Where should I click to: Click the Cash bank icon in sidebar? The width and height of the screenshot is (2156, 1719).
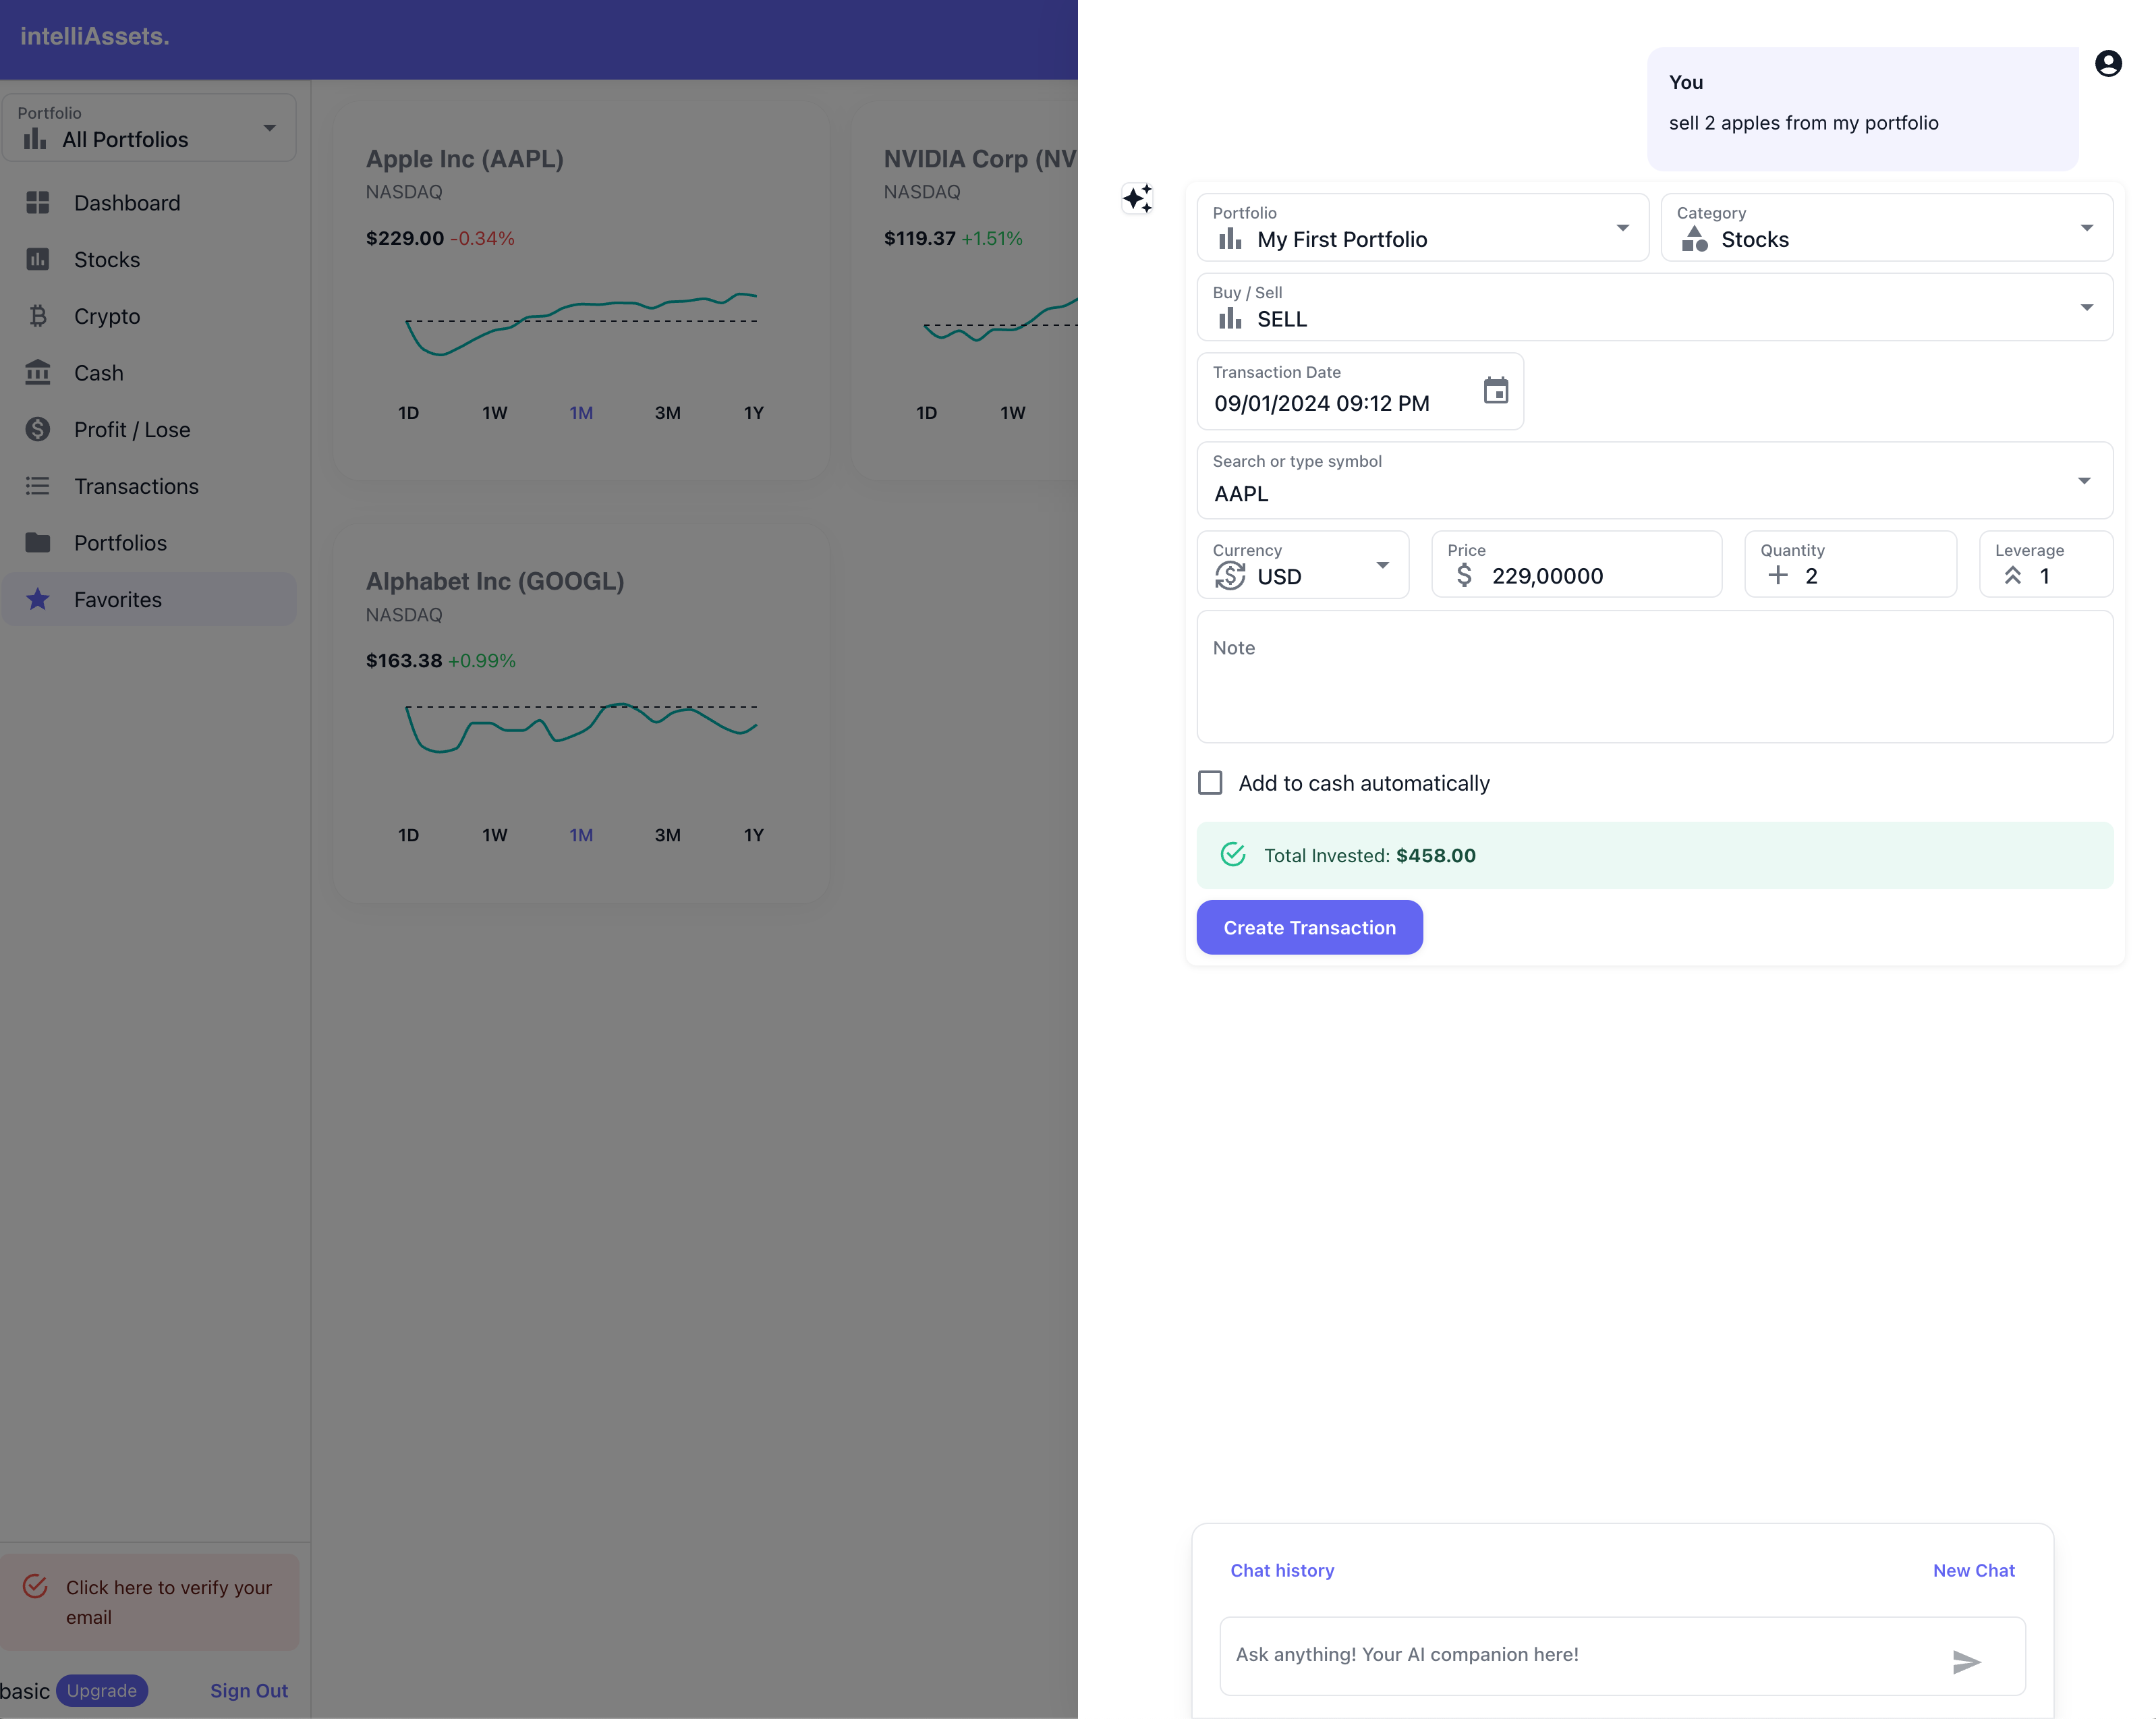pyautogui.click(x=38, y=373)
